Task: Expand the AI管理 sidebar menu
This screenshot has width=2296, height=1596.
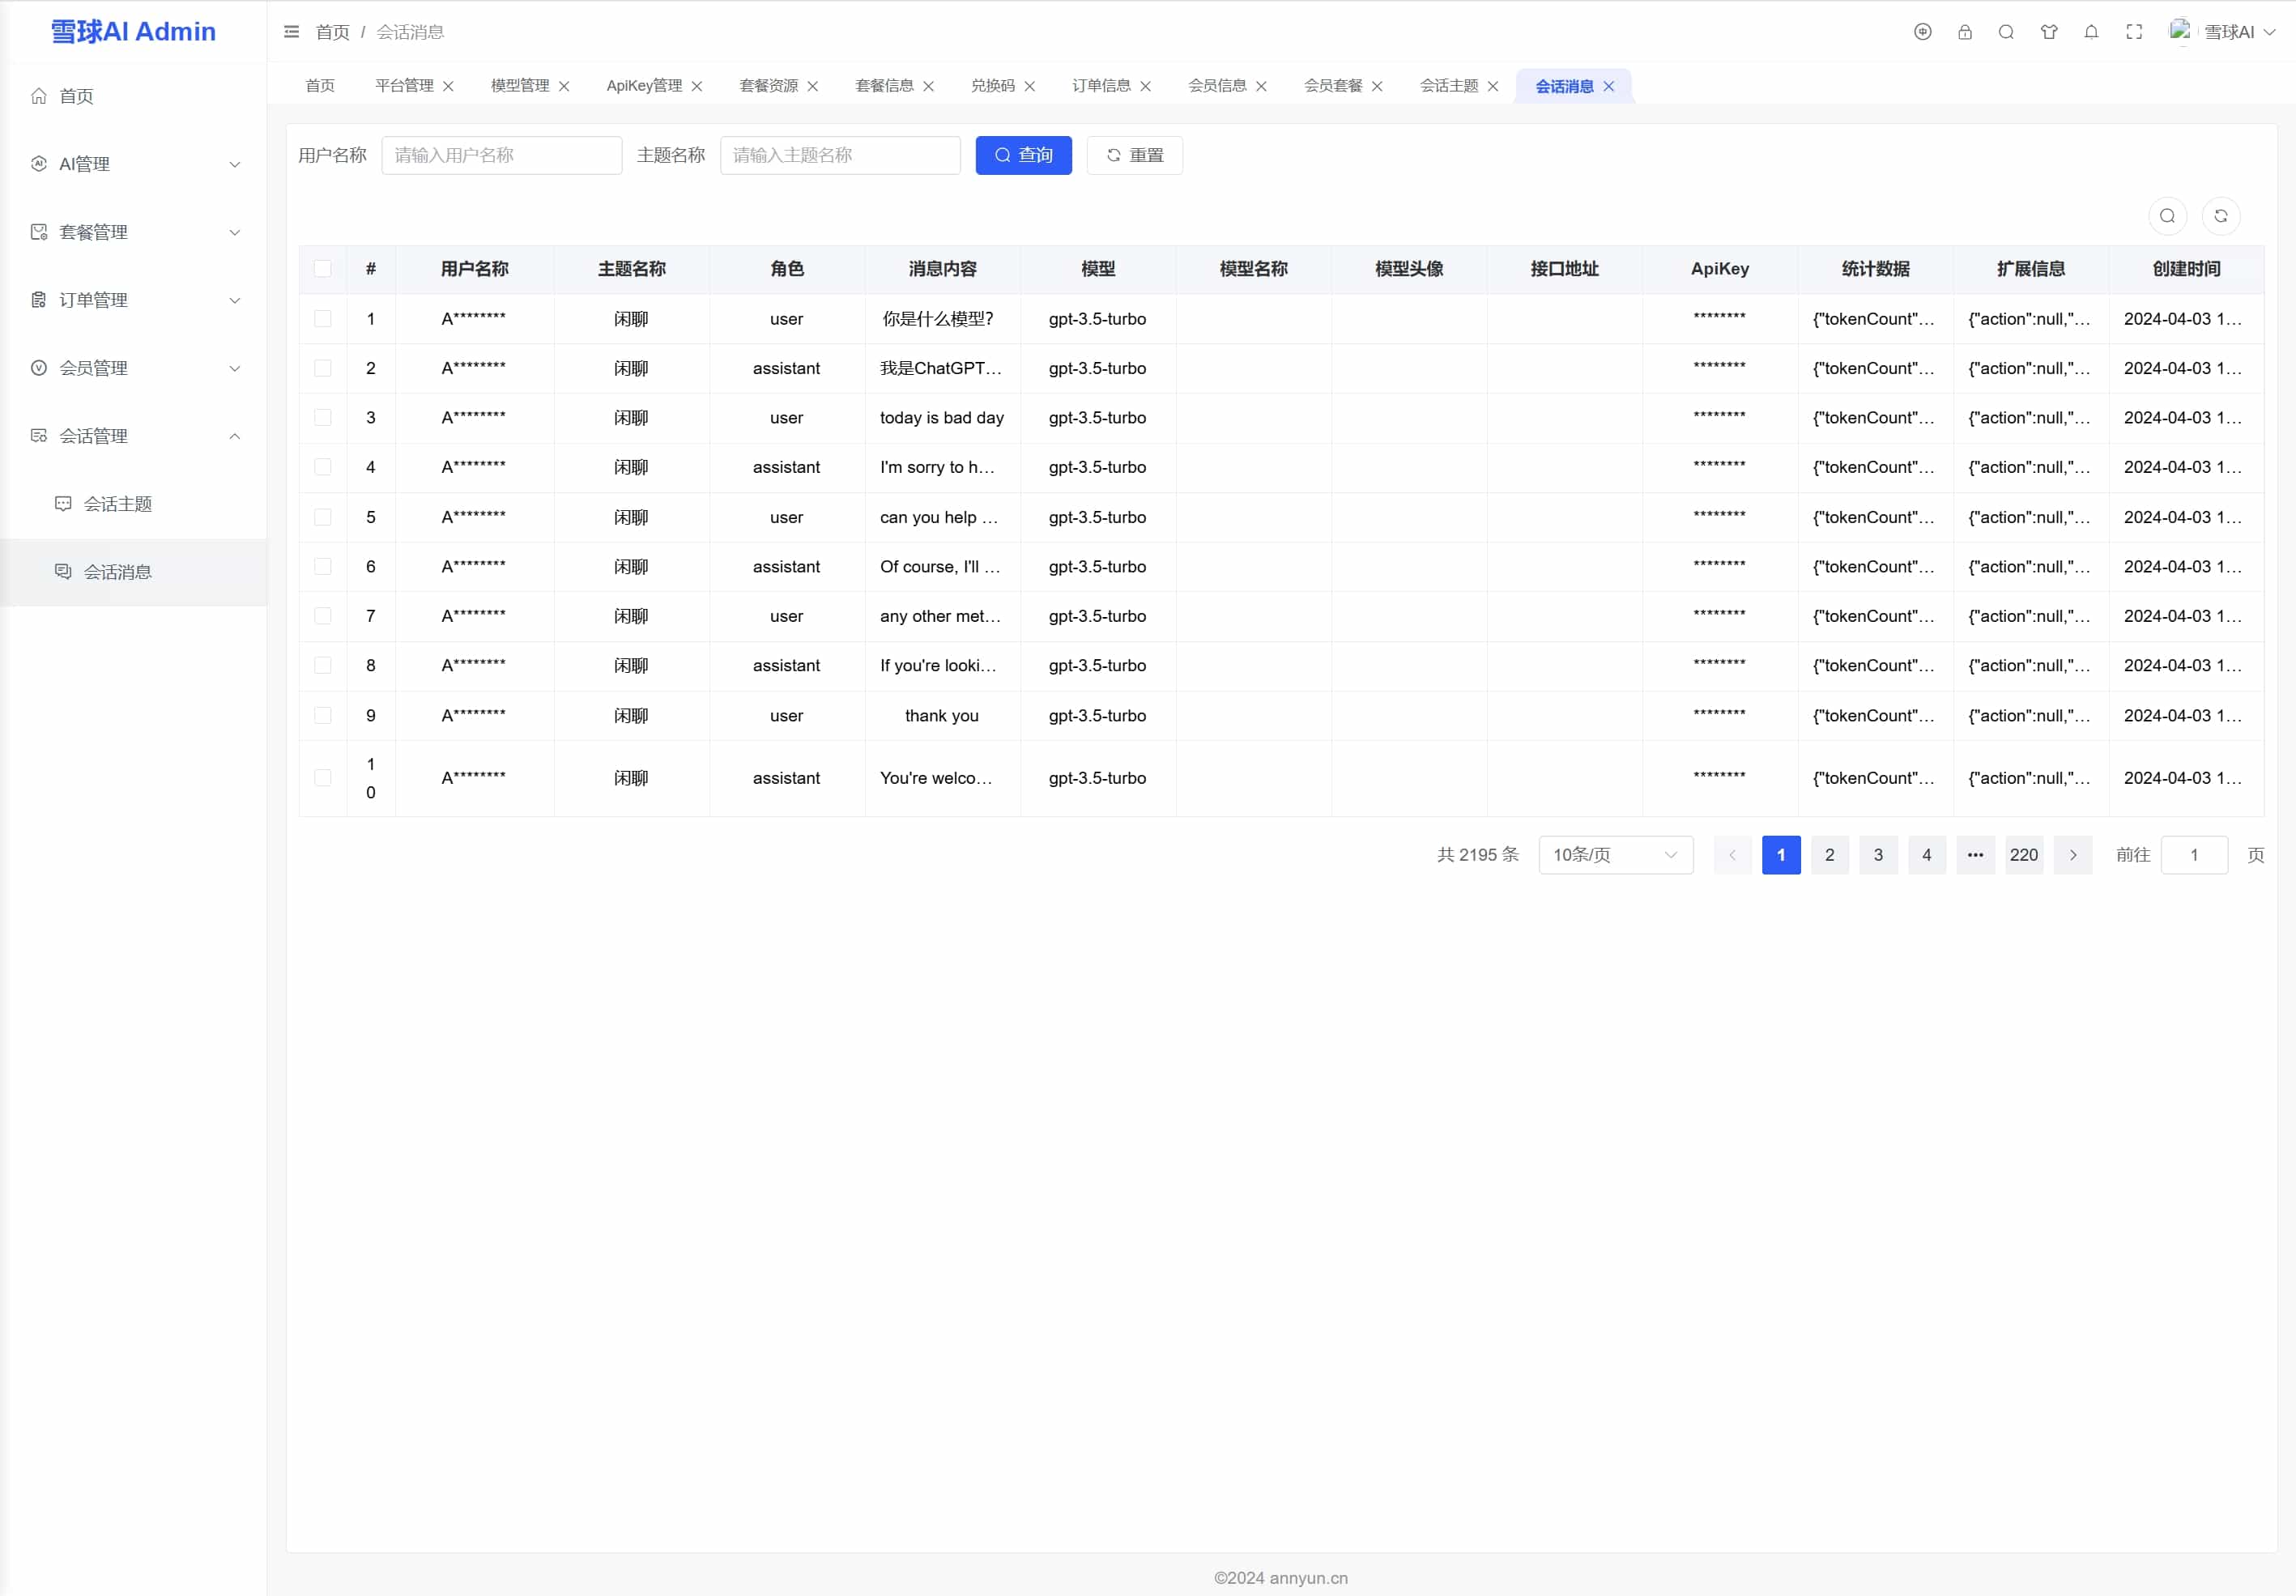Action: pos(134,164)
